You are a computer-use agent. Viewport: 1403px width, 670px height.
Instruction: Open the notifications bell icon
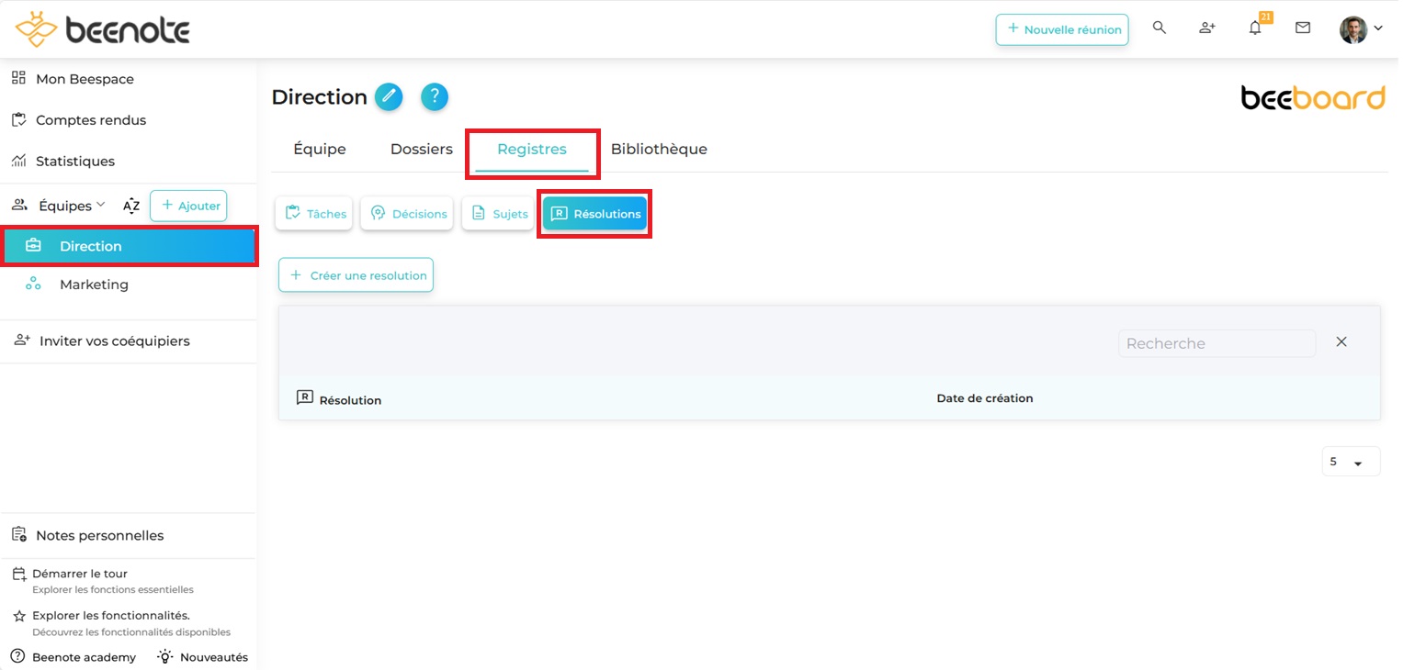tap(1255, 28)
